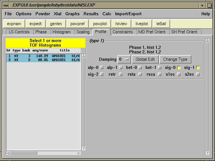Open the Xtal menu
Viewport: 215px width, 161px height.
point(57,14)
